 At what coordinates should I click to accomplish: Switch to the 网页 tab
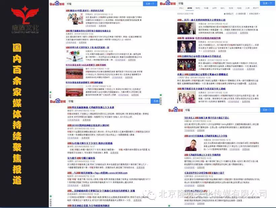point(181,8)
